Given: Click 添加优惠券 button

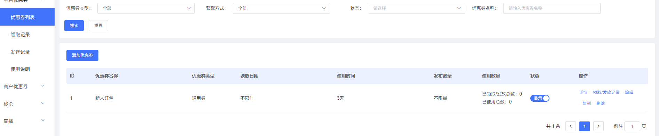Looking at the screenshot, I should coord(82,55).
